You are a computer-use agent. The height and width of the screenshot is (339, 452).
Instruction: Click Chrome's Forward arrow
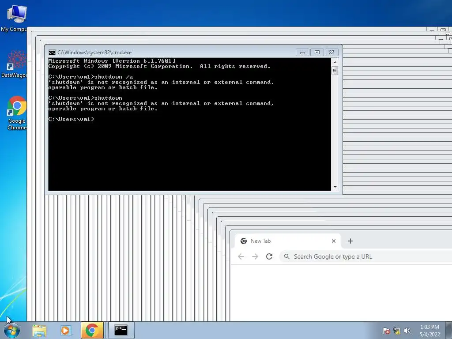[x=255, y=256]
